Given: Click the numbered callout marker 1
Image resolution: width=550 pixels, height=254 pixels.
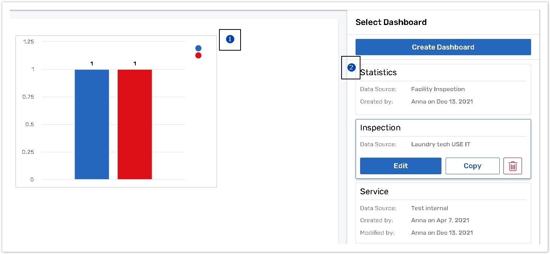Looking at the screenshot, I should [230, 39].
